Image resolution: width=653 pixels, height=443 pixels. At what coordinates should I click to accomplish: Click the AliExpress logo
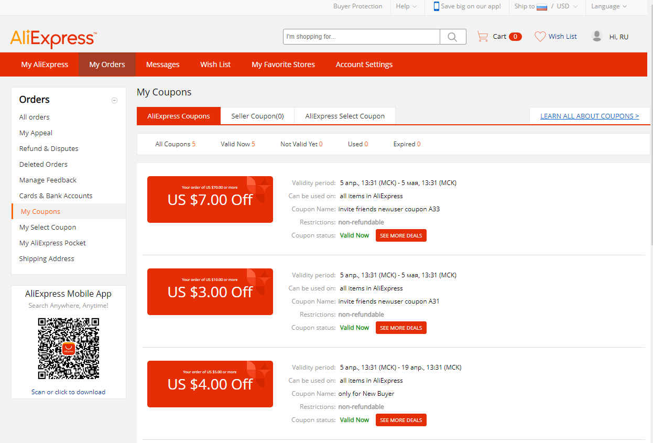tap(53, 38)
